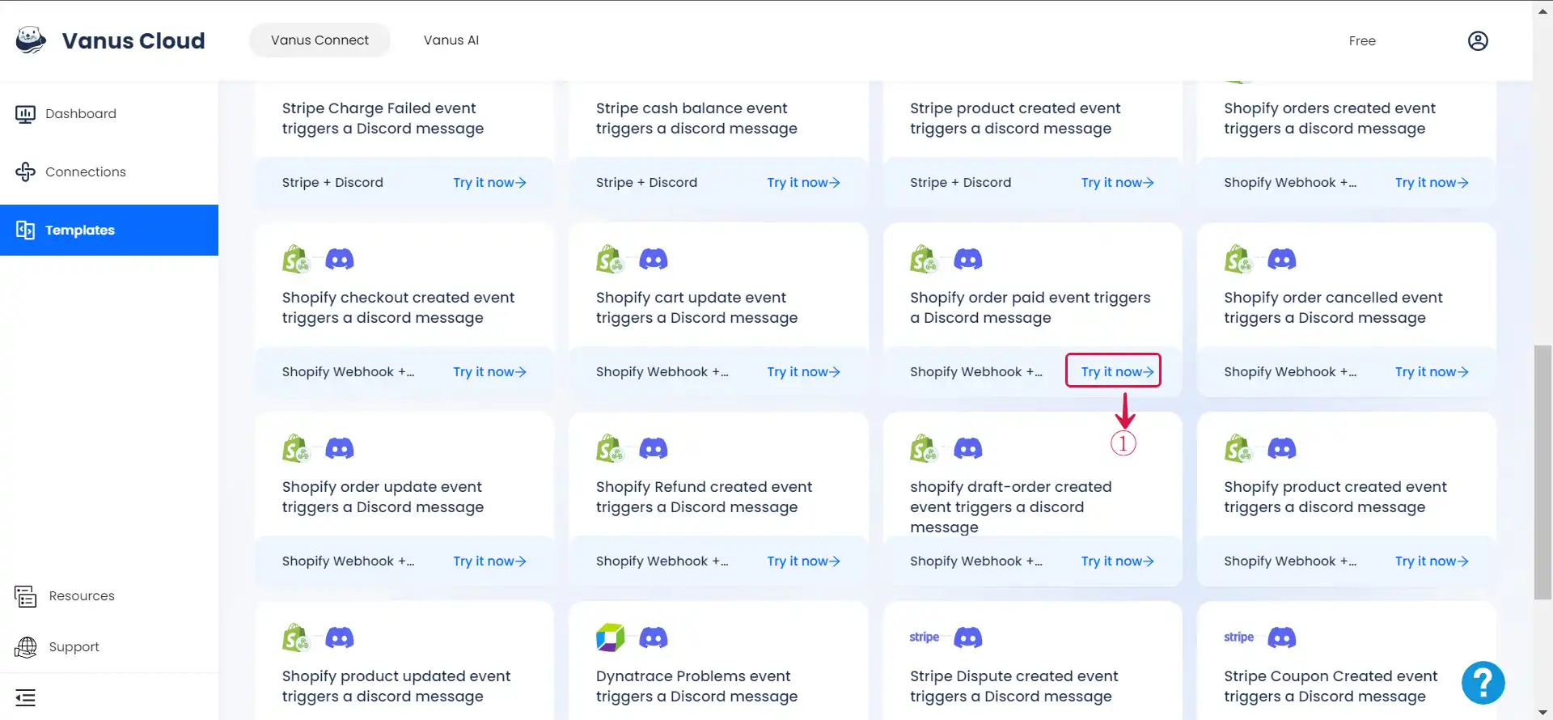Click the Dashboard monitor icon
Image resolution: width=1553 pixels, height=720 pixels.
tap(25, 114)
